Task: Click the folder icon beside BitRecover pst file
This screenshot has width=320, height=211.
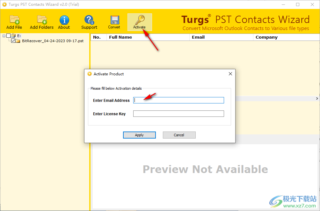Action: tap(18, 41)
